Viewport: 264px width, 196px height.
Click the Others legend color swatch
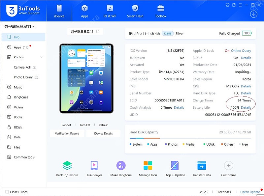click(x=222, y=144)
